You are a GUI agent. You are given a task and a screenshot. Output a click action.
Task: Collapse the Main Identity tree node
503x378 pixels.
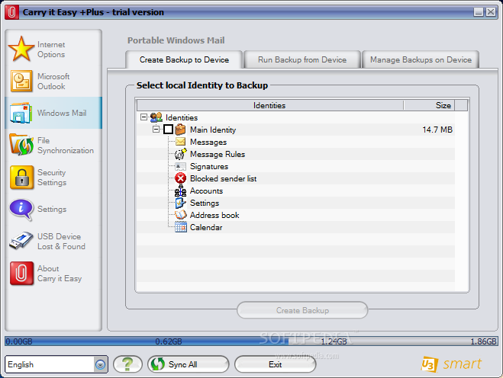[156, 130]
